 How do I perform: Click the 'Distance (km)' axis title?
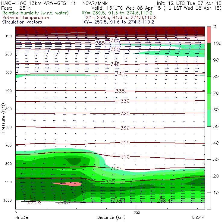(111, 217)
